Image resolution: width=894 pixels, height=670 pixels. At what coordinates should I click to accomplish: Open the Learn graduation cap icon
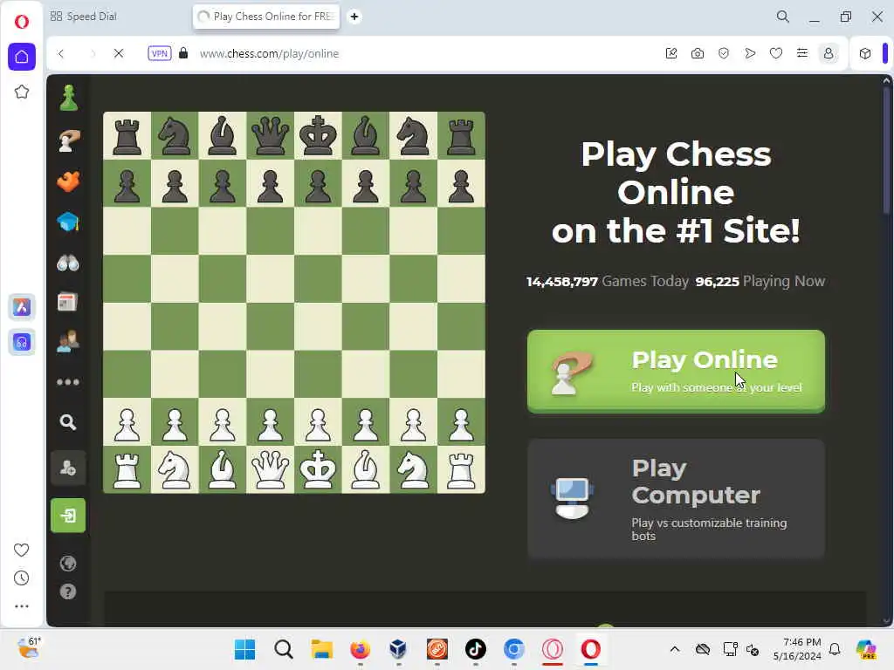coord(68,222)
